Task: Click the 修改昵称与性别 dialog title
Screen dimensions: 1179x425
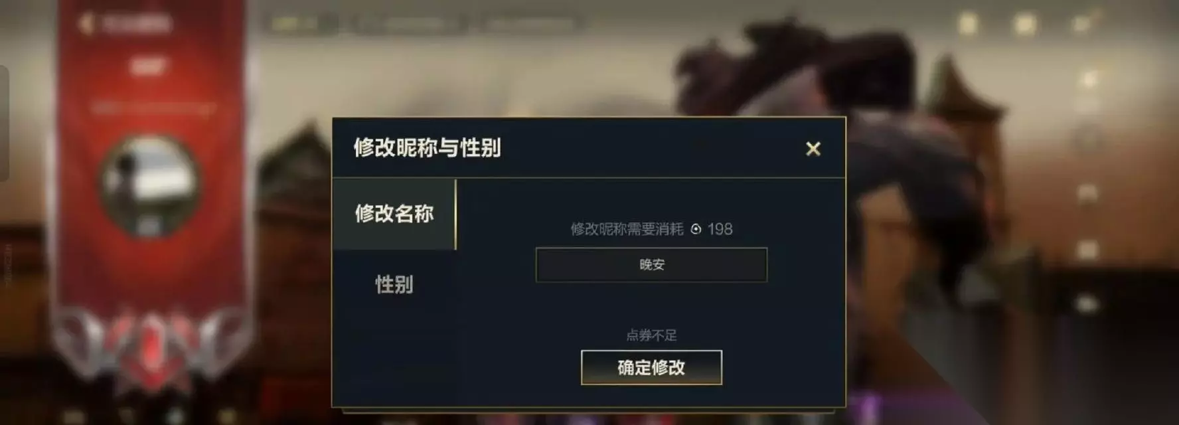Action: click(x=427, y=147)
